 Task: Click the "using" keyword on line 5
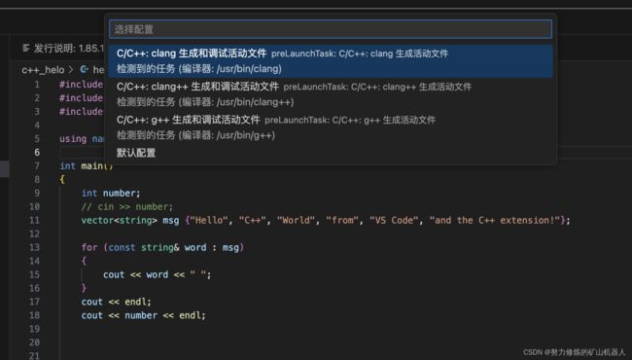tap(73, 139)
